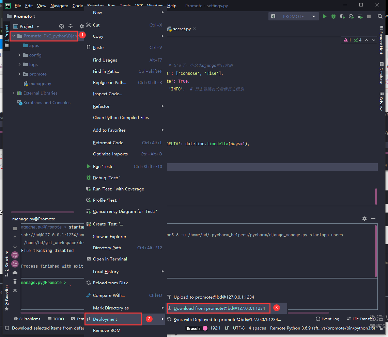Go to previous console entry with up arrow
Viewport: 388px width, 337px height.
tap(15, 237)
